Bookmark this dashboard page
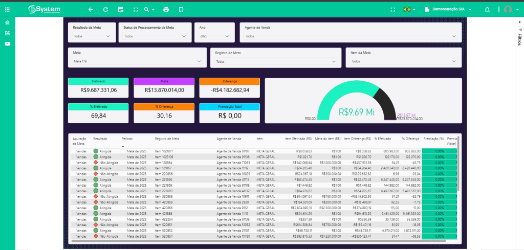Screen dimensions: 524x250 (181, 9)
